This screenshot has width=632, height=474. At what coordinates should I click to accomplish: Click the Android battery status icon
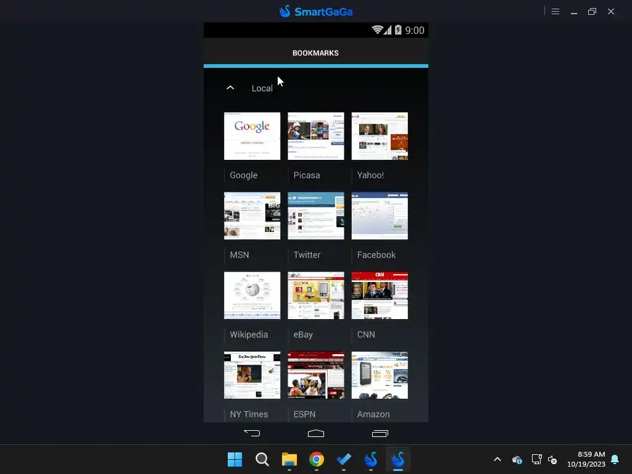[398, 30]
